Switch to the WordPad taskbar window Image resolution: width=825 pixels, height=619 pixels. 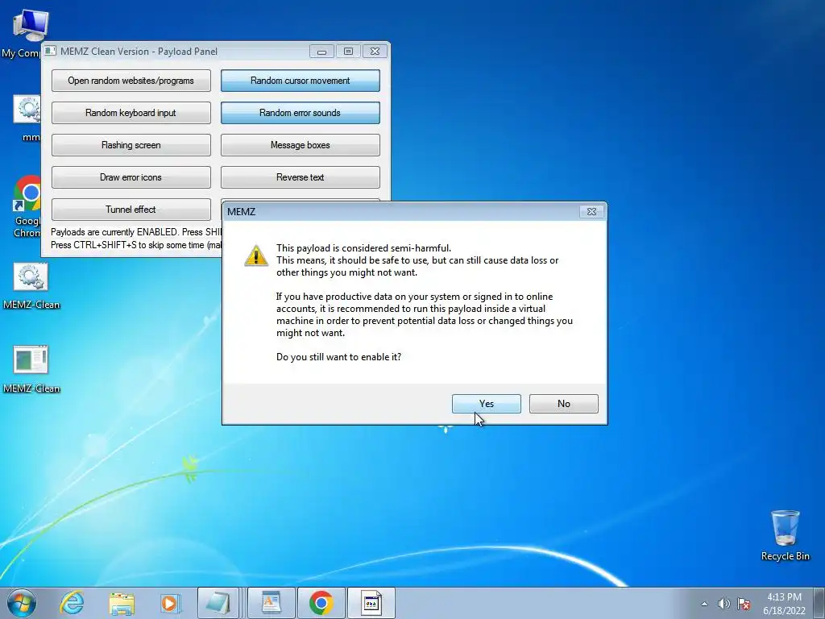tap(271, 603)
